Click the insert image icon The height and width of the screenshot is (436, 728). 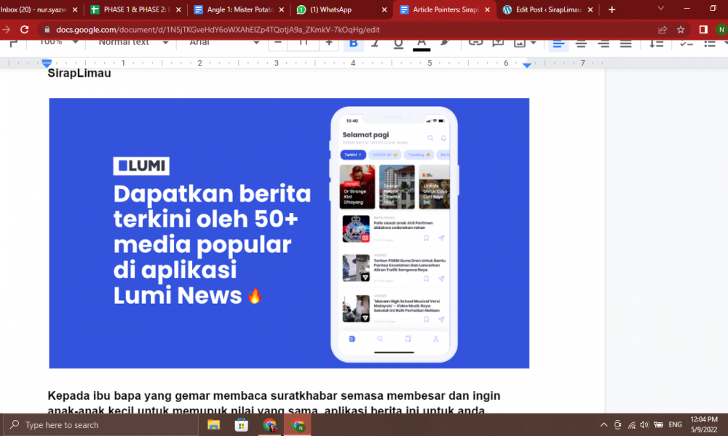520,44
